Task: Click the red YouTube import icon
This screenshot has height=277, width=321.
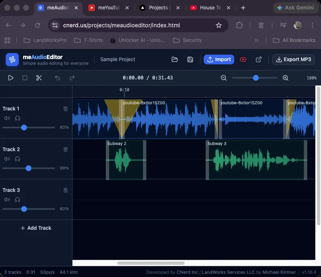Action: point(243,59)
